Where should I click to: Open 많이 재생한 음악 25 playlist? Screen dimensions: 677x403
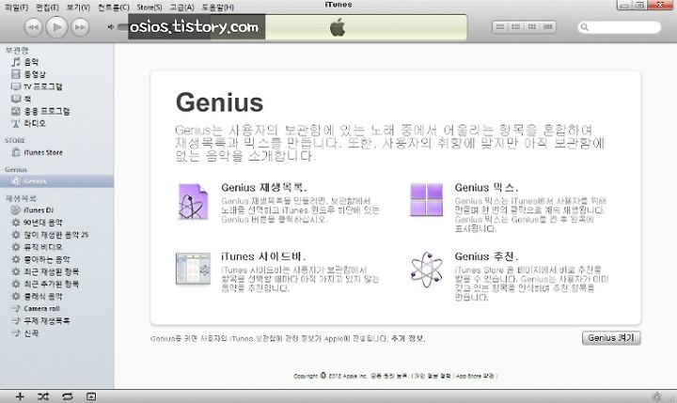click(57, 235)
